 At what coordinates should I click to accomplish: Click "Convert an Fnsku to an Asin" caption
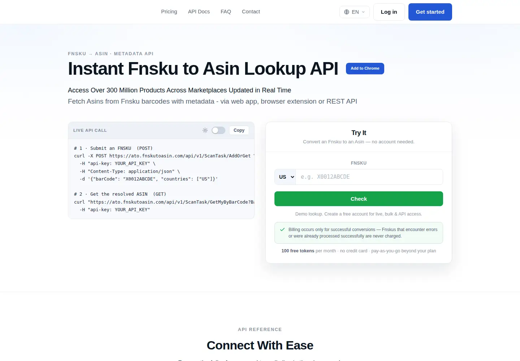(x=359, y=142)
